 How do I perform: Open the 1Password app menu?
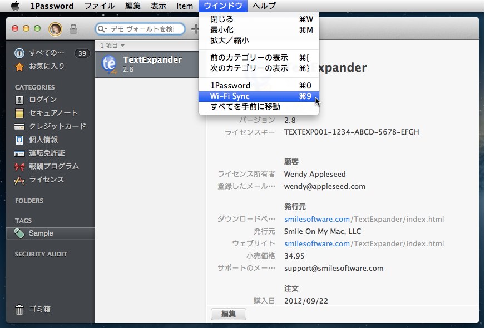click(52, 6)
